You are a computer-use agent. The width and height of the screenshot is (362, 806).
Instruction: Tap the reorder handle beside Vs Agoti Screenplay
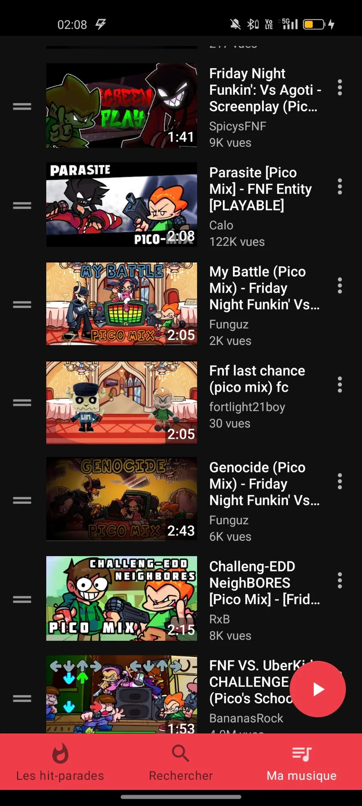22,106
